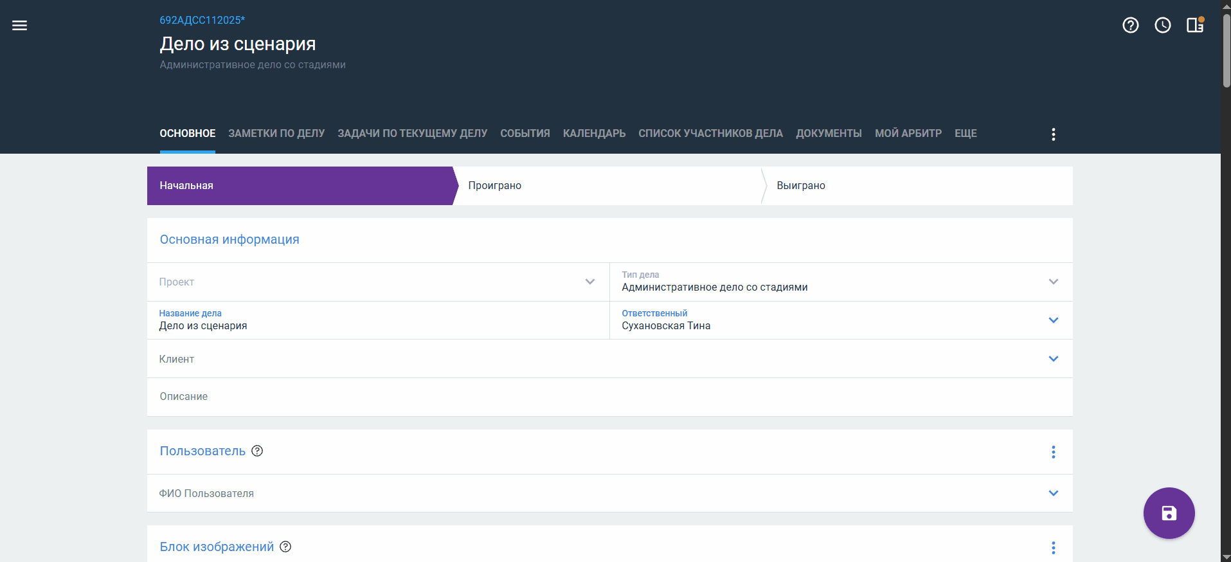Click the case number link 692АДСС112025
Screen dimensions: 1231x562
[202, 20]
